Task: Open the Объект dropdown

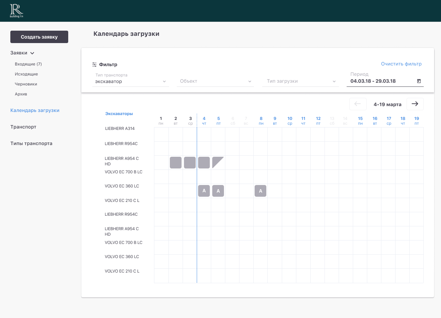Action: (215, 81)
